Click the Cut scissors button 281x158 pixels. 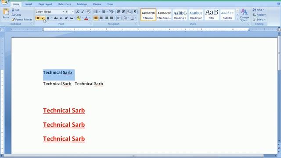(x=16, y=10)
